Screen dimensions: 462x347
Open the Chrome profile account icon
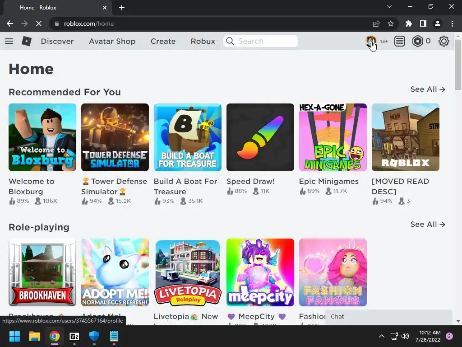(438, 23)
